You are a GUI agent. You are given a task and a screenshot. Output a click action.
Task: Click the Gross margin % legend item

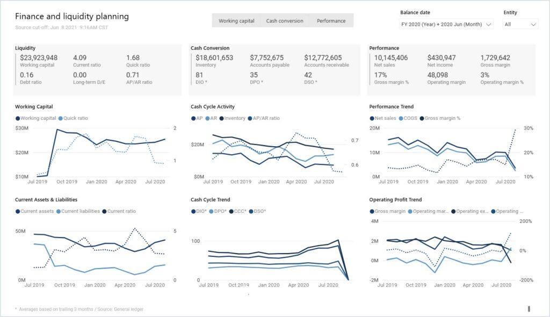coord(440,118)
